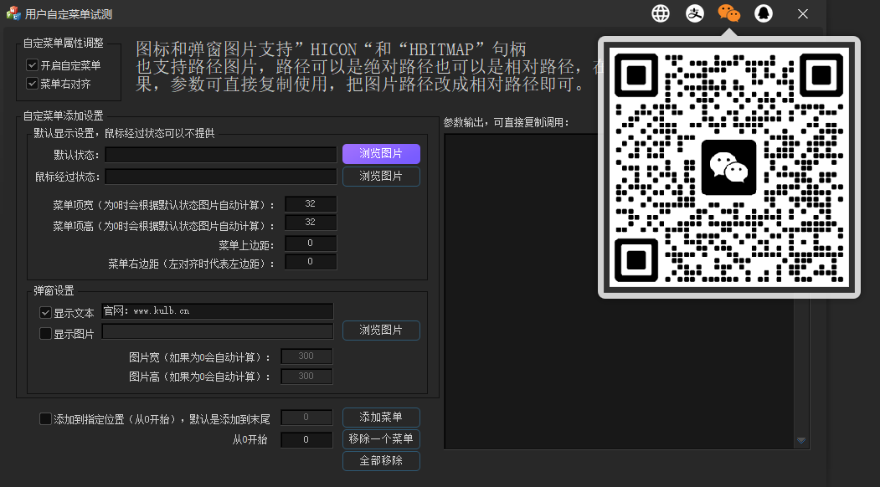
Task: Click the scroll-down arrow in output panel
Action: pyautogui.click(x=801, y=441)
